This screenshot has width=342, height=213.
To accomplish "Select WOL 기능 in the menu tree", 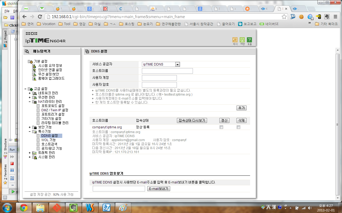I will click(x=48, y=140).
